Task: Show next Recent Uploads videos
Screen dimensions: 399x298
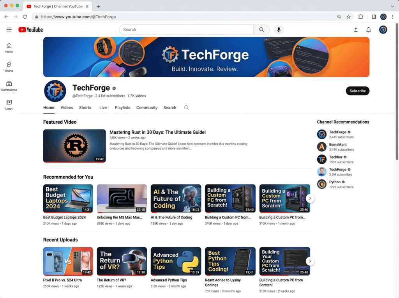Action: click(x=310, y=261)
